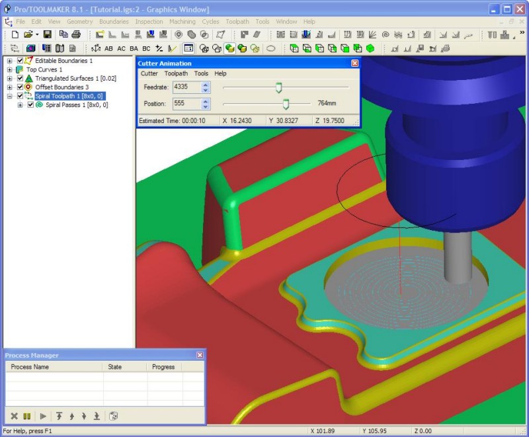
Task: Open the Help menu in Cutter Animation
Action: (x=220, y=73)
